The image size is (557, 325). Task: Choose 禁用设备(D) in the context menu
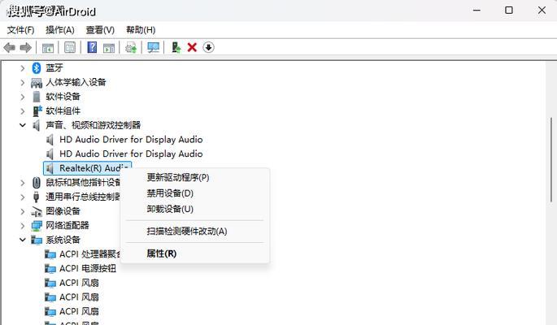pyautogui.click(x=194, y=193)
